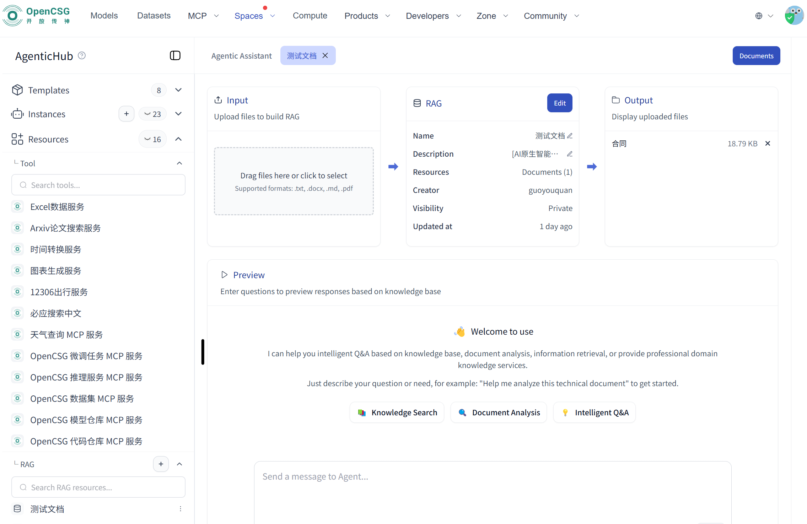The width and height of the screenshot is (807, 524).
Task: Collapse the Tool subsection
Action: click(179, 163)
